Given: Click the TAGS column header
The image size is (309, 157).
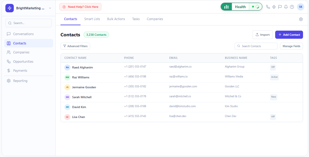Looking at the screenshot, I should (x=273, y=58).
